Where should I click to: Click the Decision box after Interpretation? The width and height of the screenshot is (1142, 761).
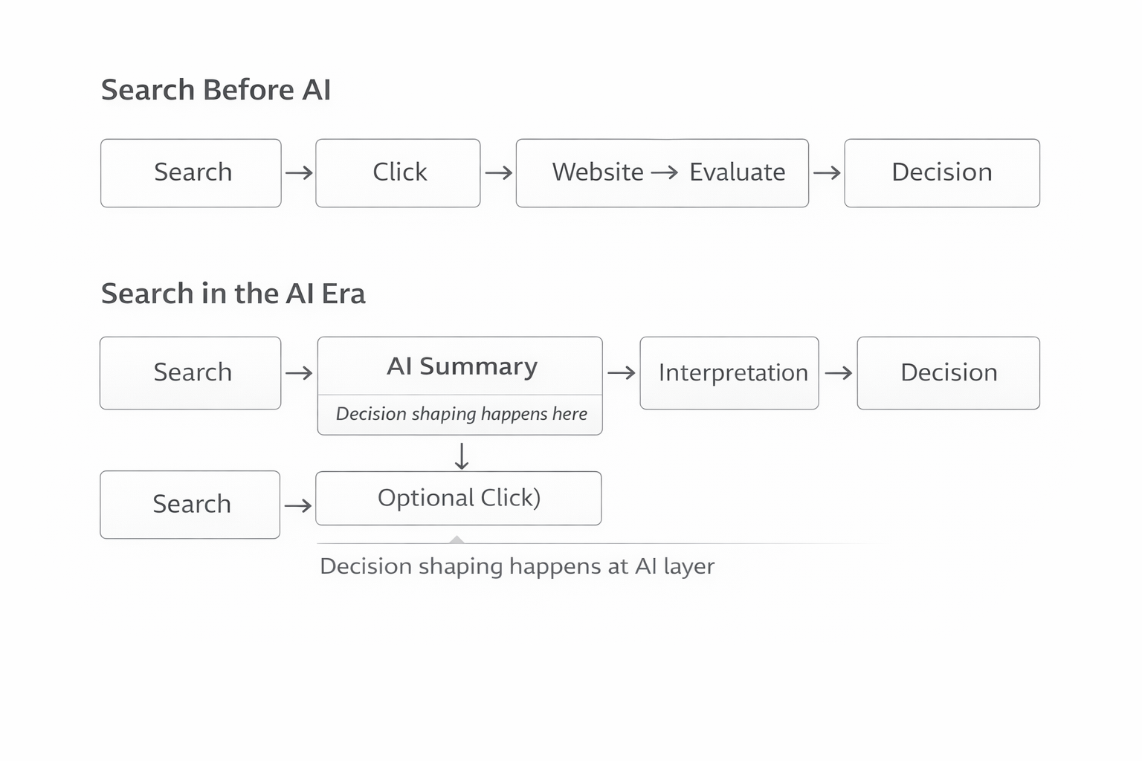(949, 373)
